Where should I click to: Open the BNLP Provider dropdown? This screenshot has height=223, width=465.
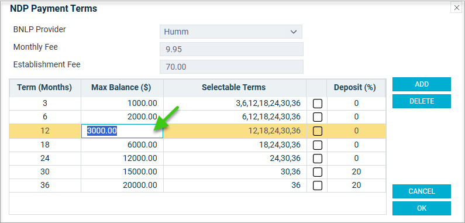230,32
